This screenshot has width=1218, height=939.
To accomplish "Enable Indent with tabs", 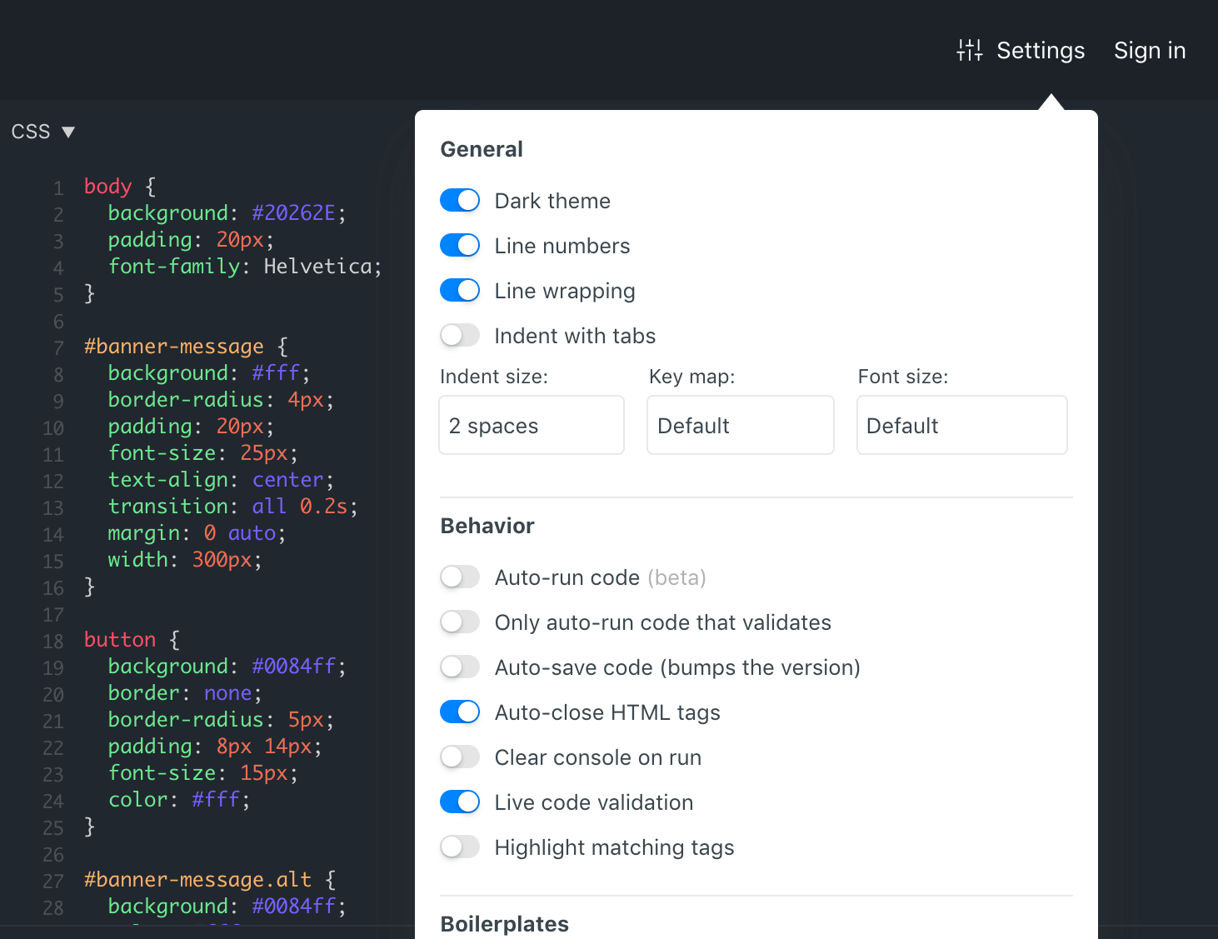I will point(459,335).
